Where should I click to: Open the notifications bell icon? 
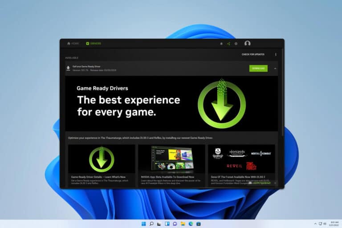pyautogui.click(x=221, y=44)
